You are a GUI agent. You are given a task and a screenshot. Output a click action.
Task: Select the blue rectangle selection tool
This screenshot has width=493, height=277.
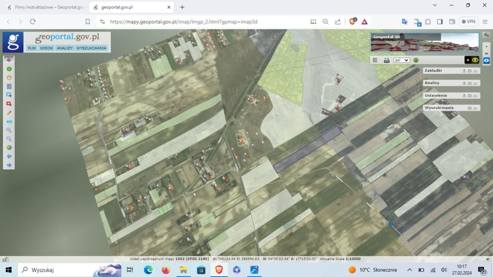point(9,95)
